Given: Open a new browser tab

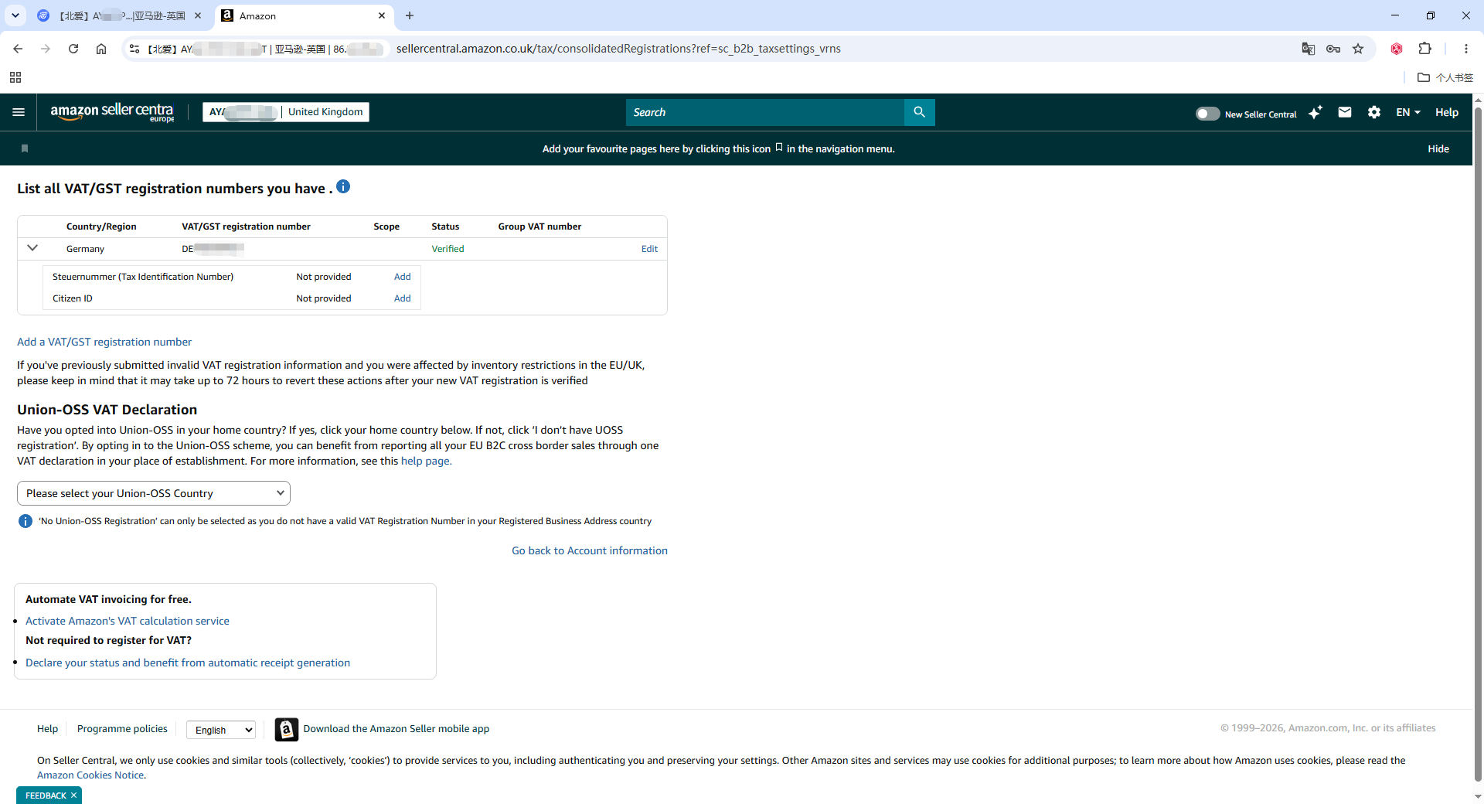Looking at the screenshot, I should click(410, 15).
